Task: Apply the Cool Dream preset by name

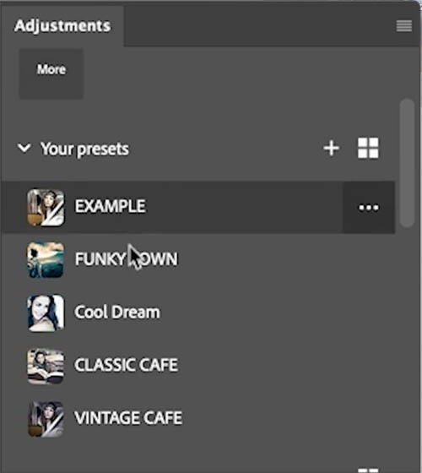Action: click(117, 312)
